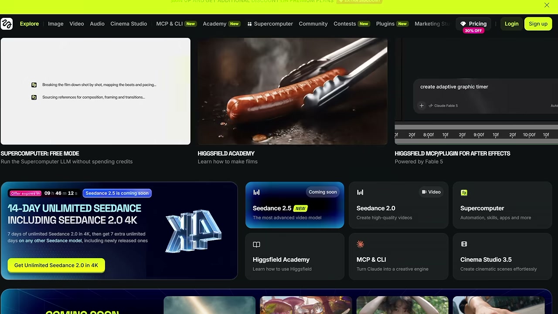
Task: Click 'Run the Supercomputer LLM without spending credits'
Action: pos(67,161)
